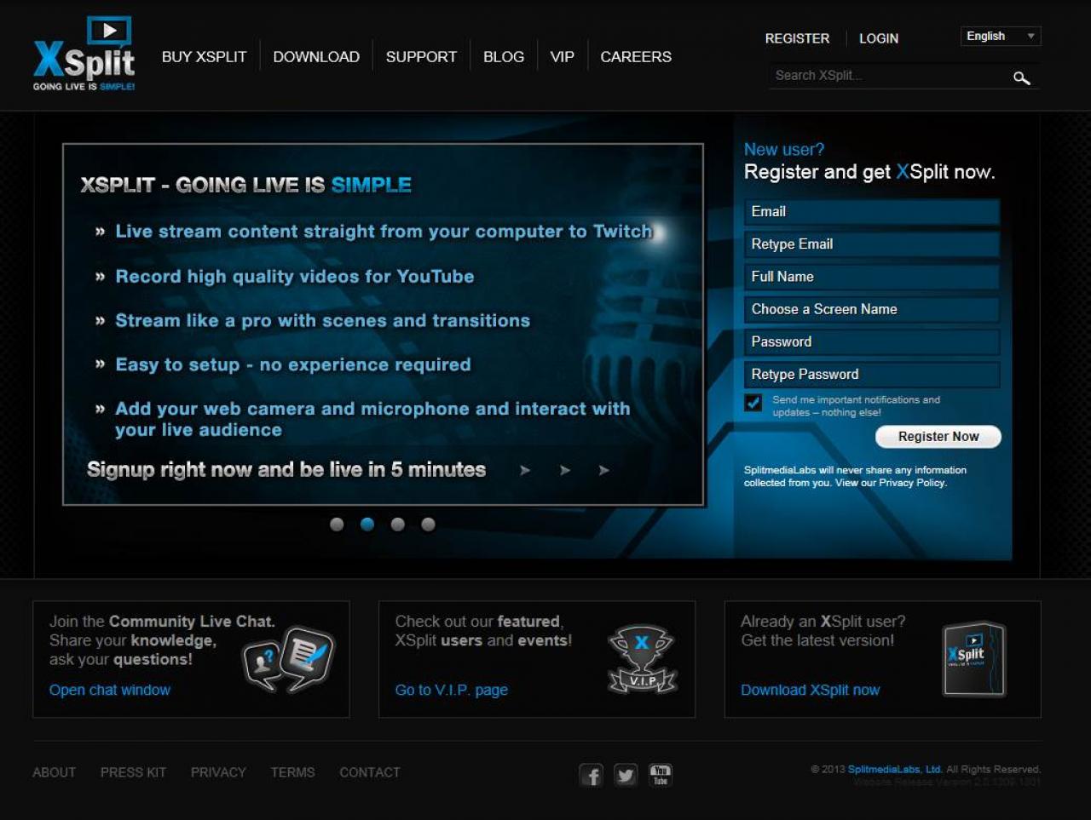Click the Retype Password field

871,375
